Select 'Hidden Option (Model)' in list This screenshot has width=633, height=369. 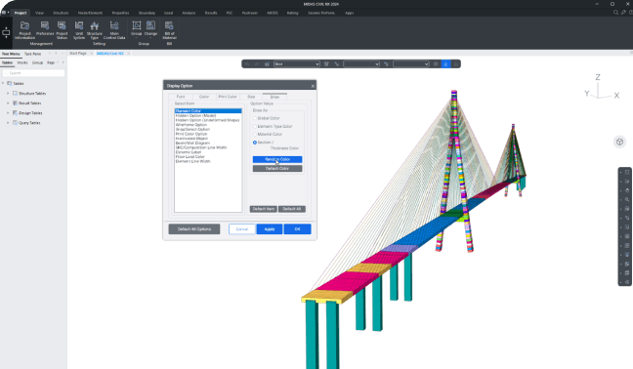(195, 116)
